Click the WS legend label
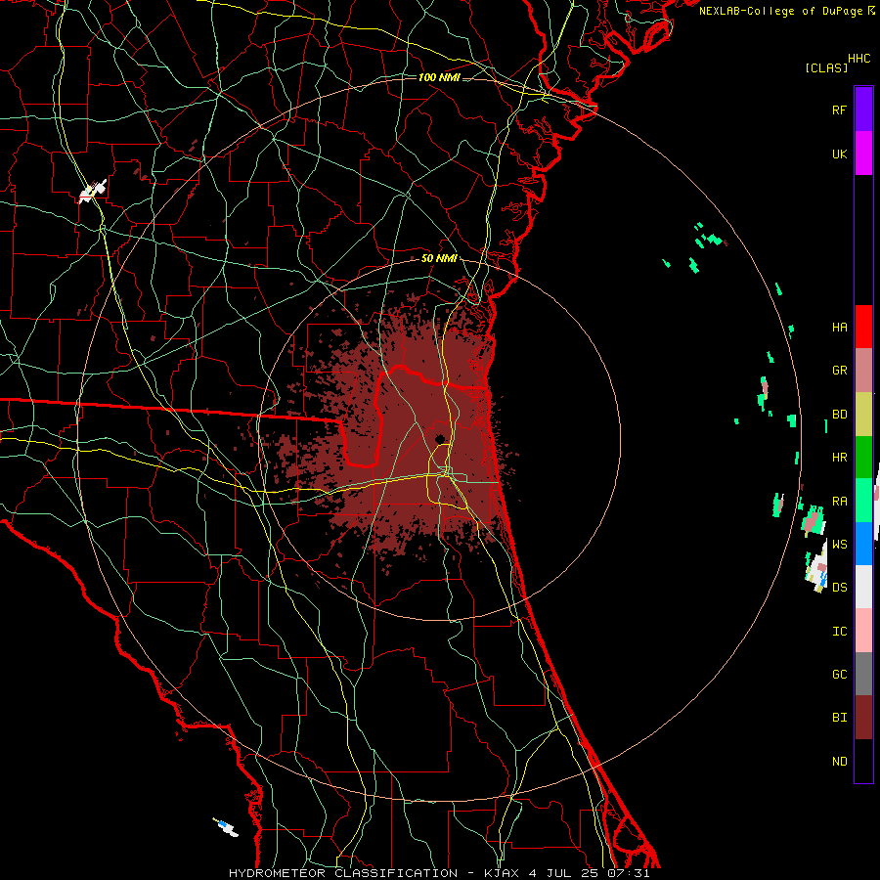This screenshot has height=880, width=880. click(x=839, y=545)
